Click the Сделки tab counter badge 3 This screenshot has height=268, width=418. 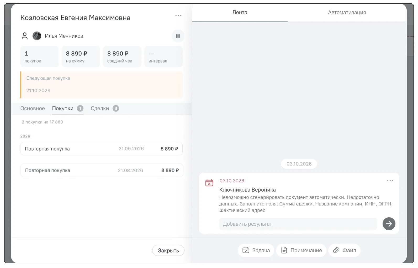click(116, 109)
